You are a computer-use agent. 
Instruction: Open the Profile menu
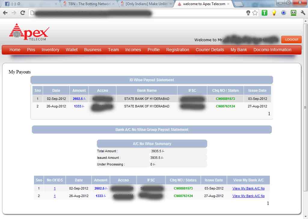(154, 50)
